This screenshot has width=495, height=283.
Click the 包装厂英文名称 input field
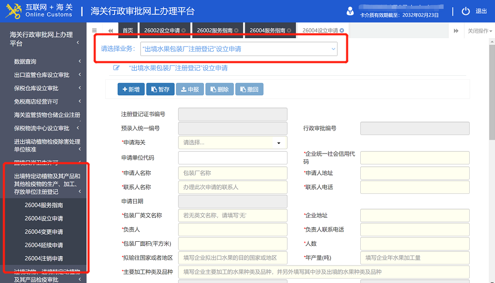[233, 215]
